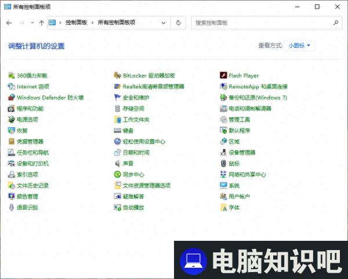Open the 区域 link
This screenshot has width=348, height=279.
pyautogui.click(x=234, y=141)
